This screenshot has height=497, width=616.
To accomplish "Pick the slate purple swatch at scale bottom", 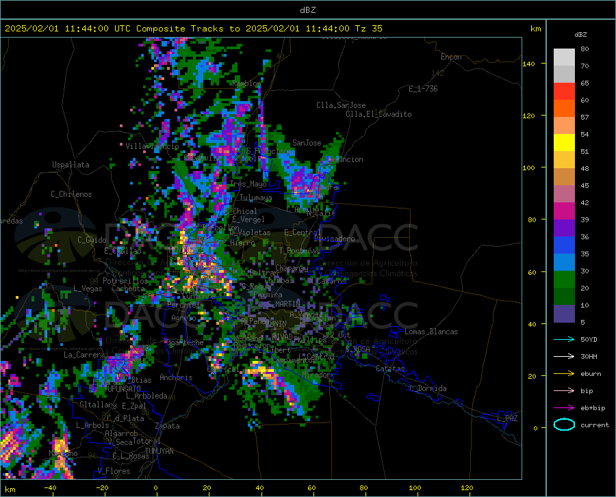I will (564, 314).
